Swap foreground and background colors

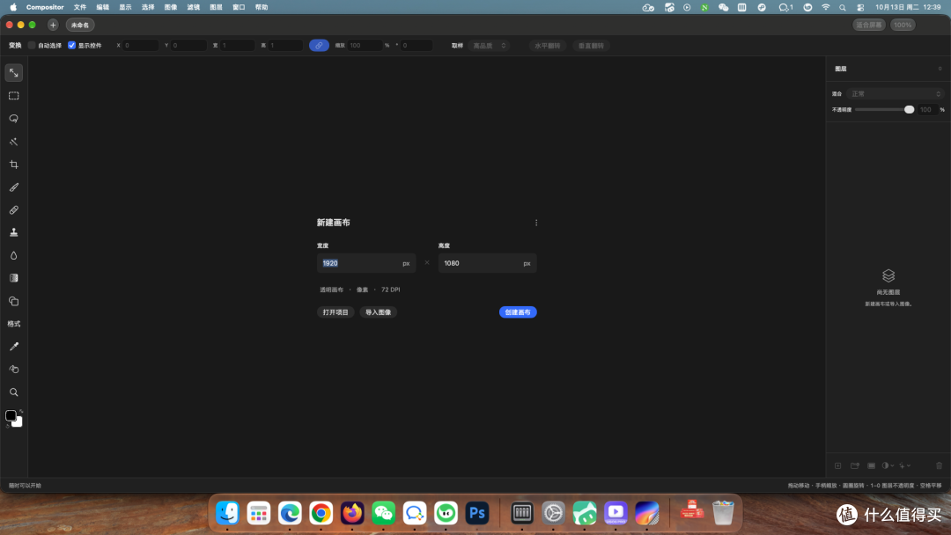(21, 412)
